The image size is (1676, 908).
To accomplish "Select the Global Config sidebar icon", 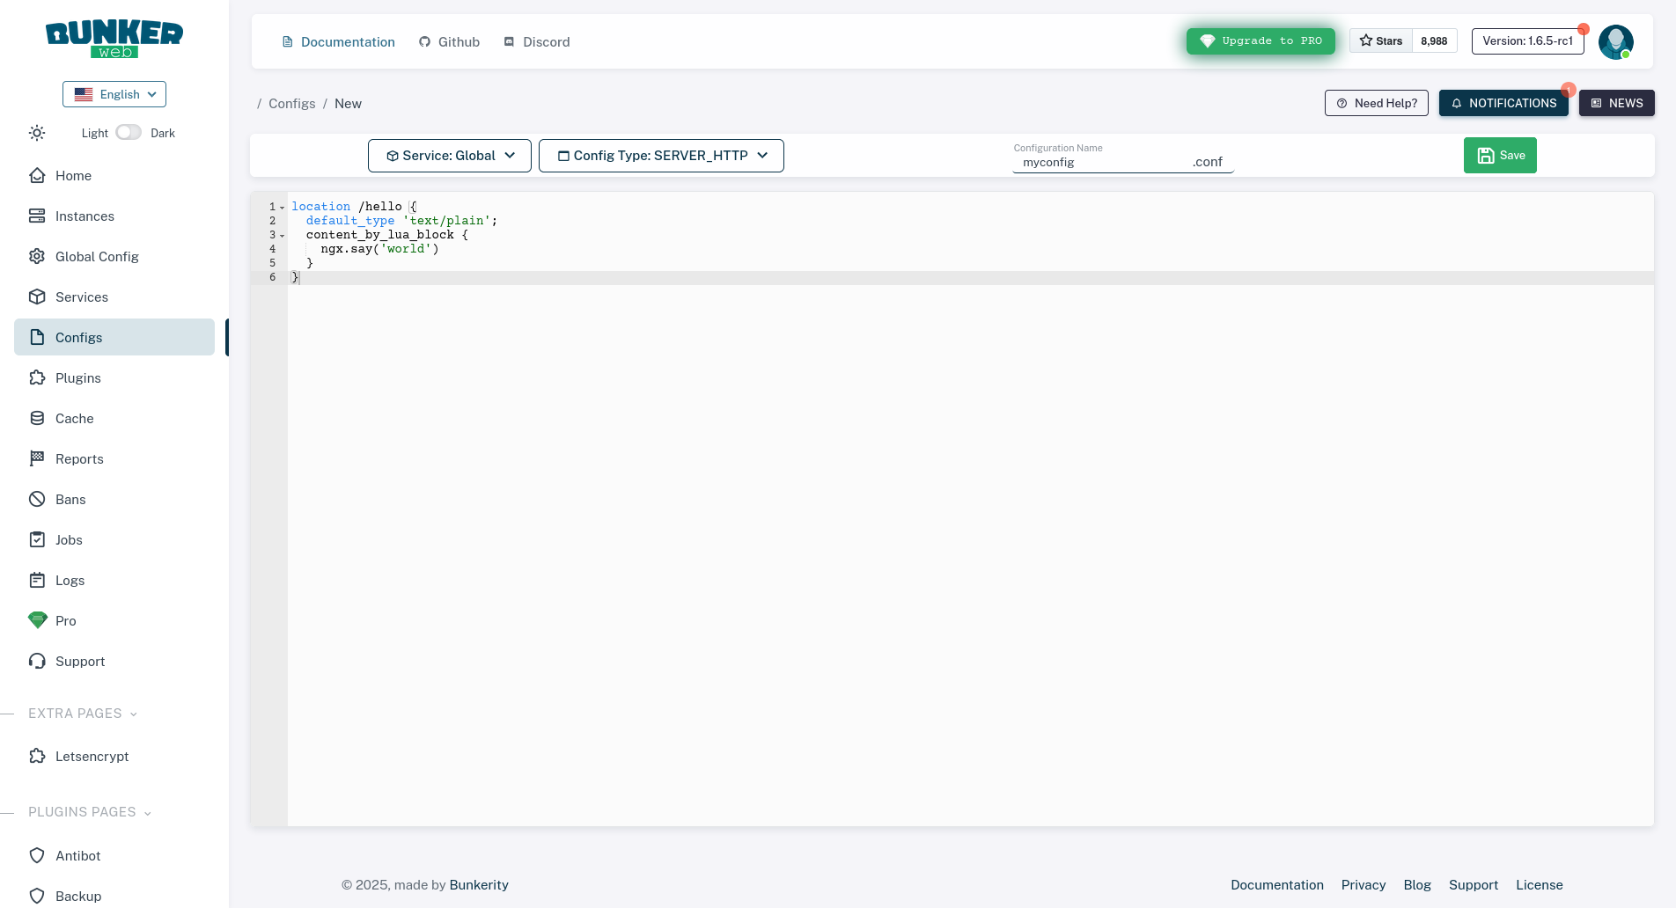I will click(x=36, y=256).
